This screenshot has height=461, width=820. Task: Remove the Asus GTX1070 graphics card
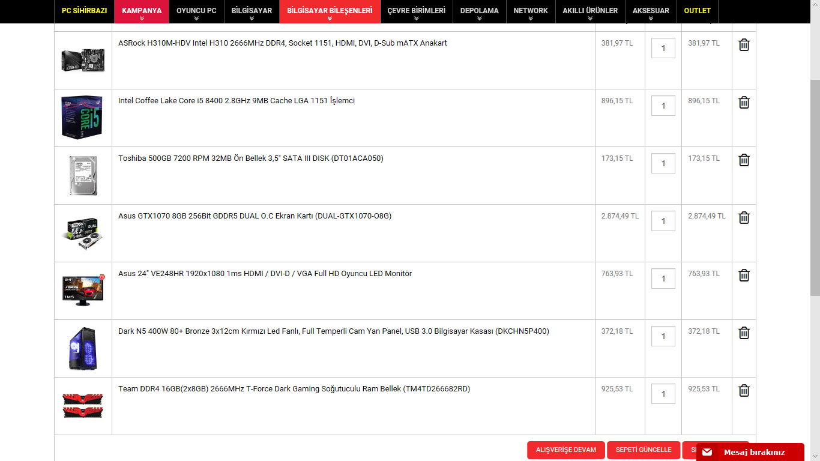[744, 218]
